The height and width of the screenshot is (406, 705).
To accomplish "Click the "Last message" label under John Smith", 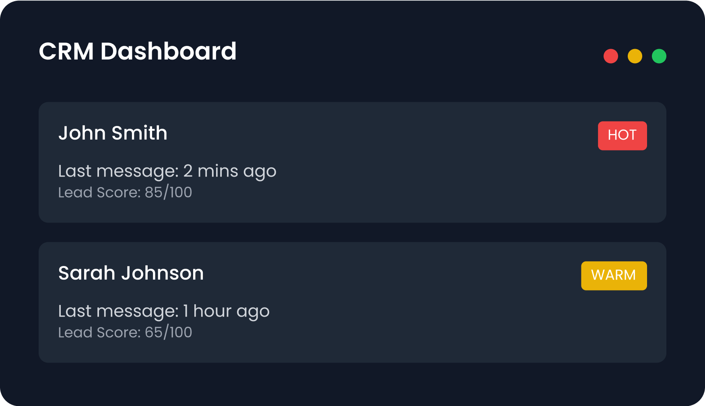I will (118, 171).
